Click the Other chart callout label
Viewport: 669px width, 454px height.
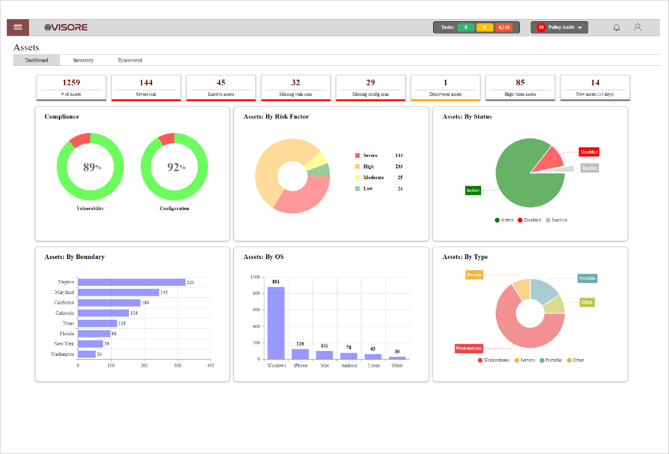click(x=587, y=302)
